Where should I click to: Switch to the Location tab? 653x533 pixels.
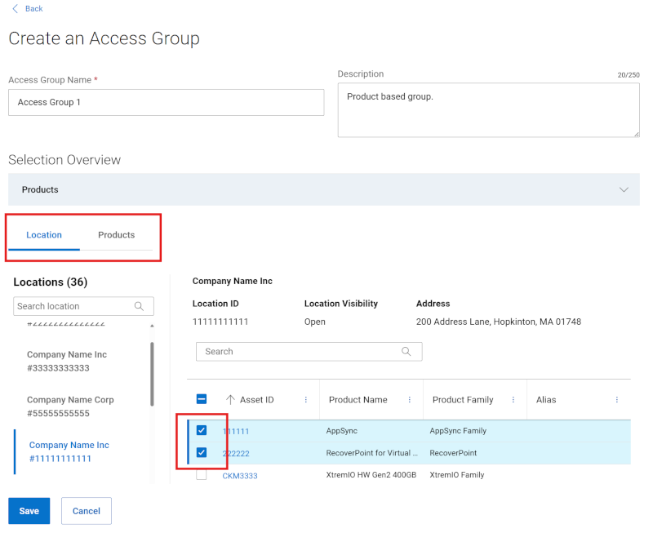click(43, 234)
